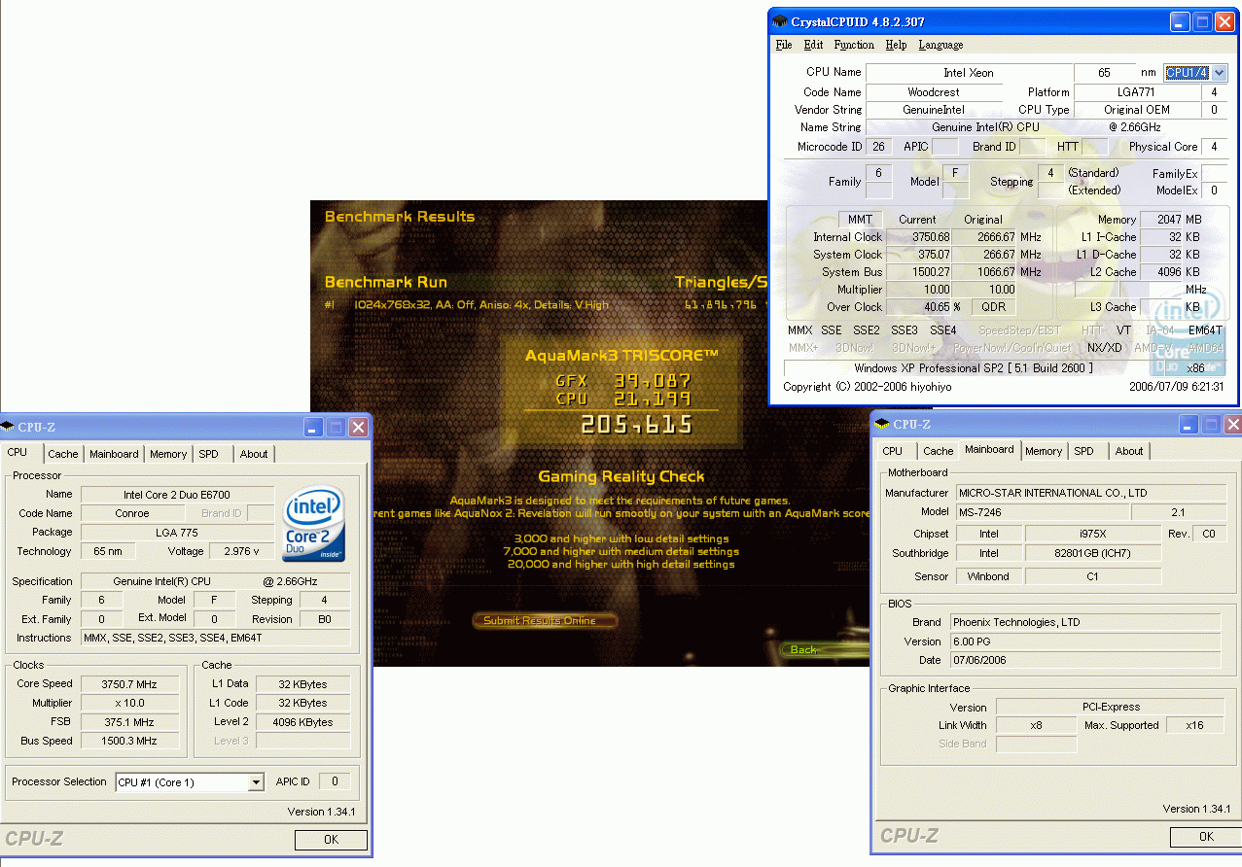Click the Code Name field showing Woodcrest
Viewport: 1242px width, 867px height.
pyautogui.click(x=934, y=92)
